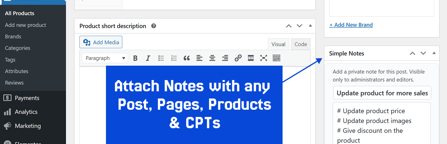Open Attributes submenu item

(17, 71)
